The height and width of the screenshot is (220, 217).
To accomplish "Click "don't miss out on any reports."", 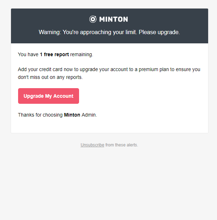I will point(50,77).
